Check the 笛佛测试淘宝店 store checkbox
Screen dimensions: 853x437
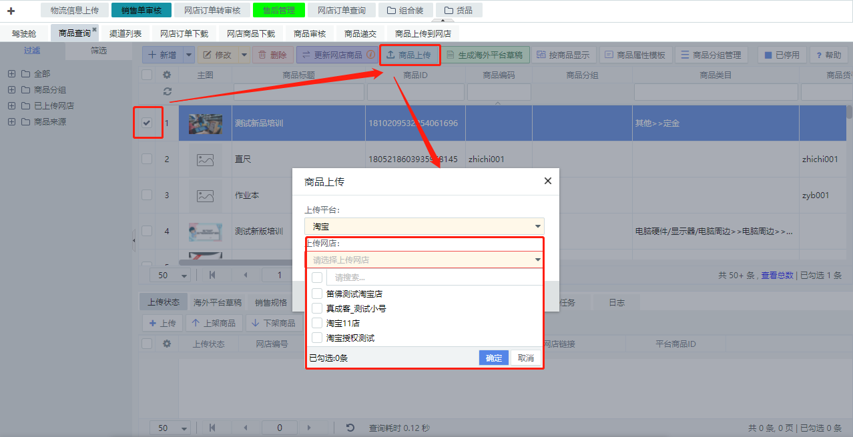click(x=317, y=294)
